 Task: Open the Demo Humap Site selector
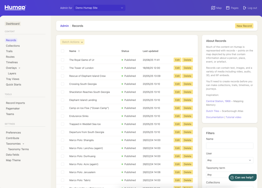pyautogui.click(x=100, y=8)
